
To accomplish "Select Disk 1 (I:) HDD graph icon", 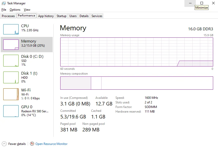I will click(x=11, y=77).
